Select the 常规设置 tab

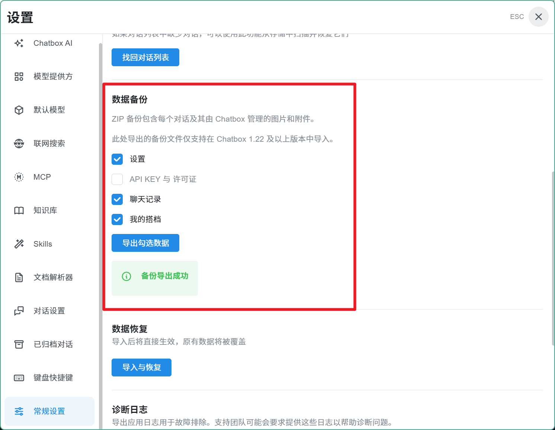click(49, 411)
